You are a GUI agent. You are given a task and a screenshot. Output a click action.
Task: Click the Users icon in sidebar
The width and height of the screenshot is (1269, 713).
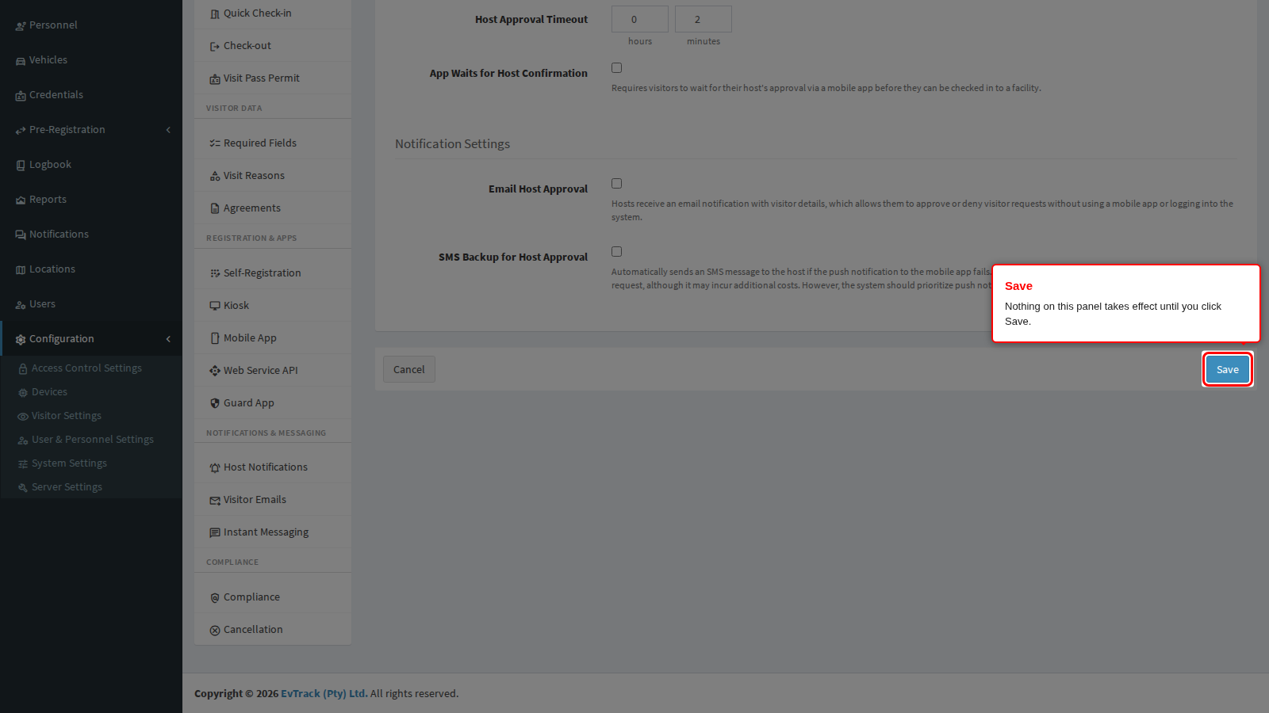pyautogui.click(x=21, y=305)
